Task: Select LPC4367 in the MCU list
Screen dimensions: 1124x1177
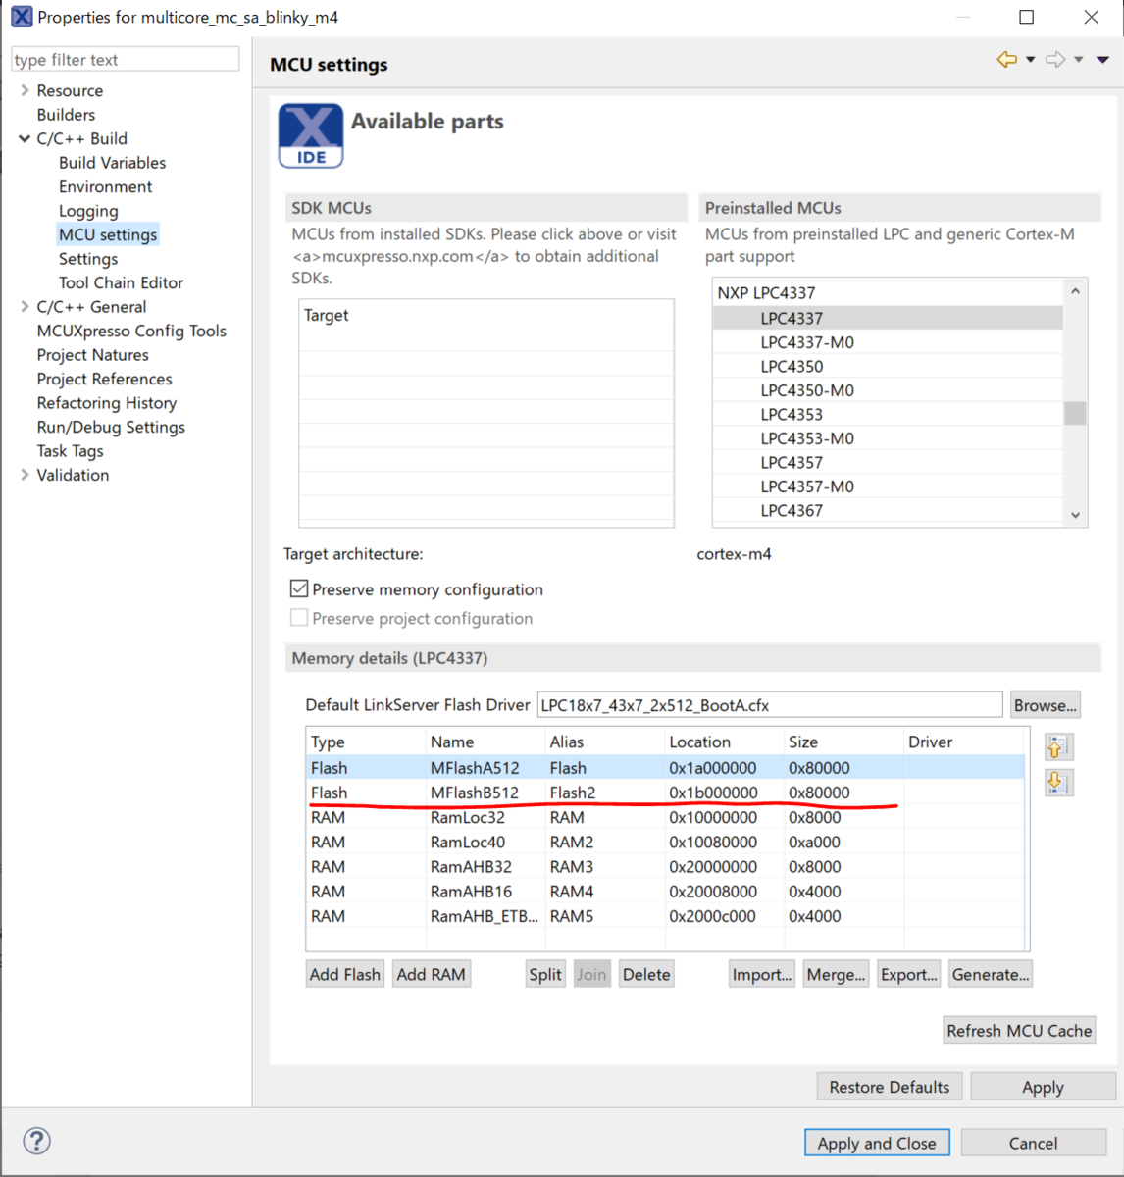Action: [888, 510]
